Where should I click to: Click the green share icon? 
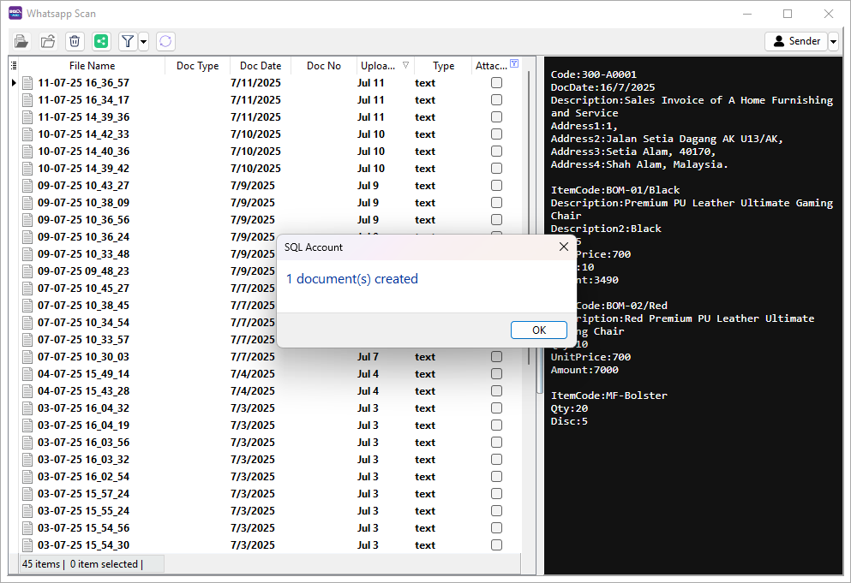101,41
